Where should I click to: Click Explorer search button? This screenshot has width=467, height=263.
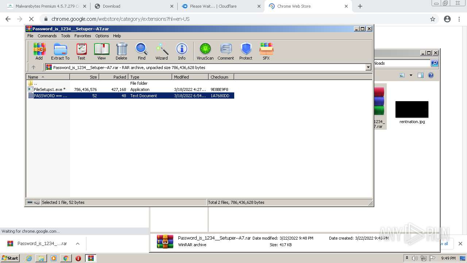[435, 63]
